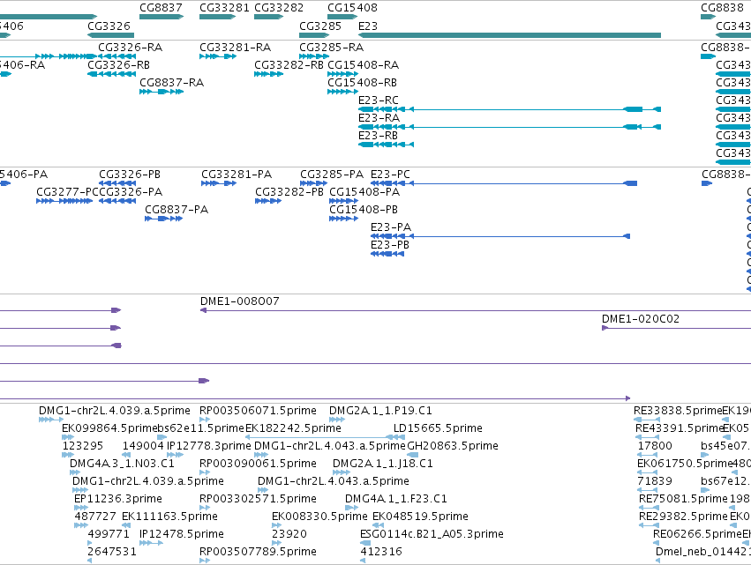Select transcript CG15408-RB
751x565 pixels.
tap(342, 92)
